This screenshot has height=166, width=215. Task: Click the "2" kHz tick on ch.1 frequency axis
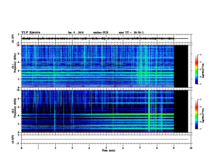tap(19, 79)
